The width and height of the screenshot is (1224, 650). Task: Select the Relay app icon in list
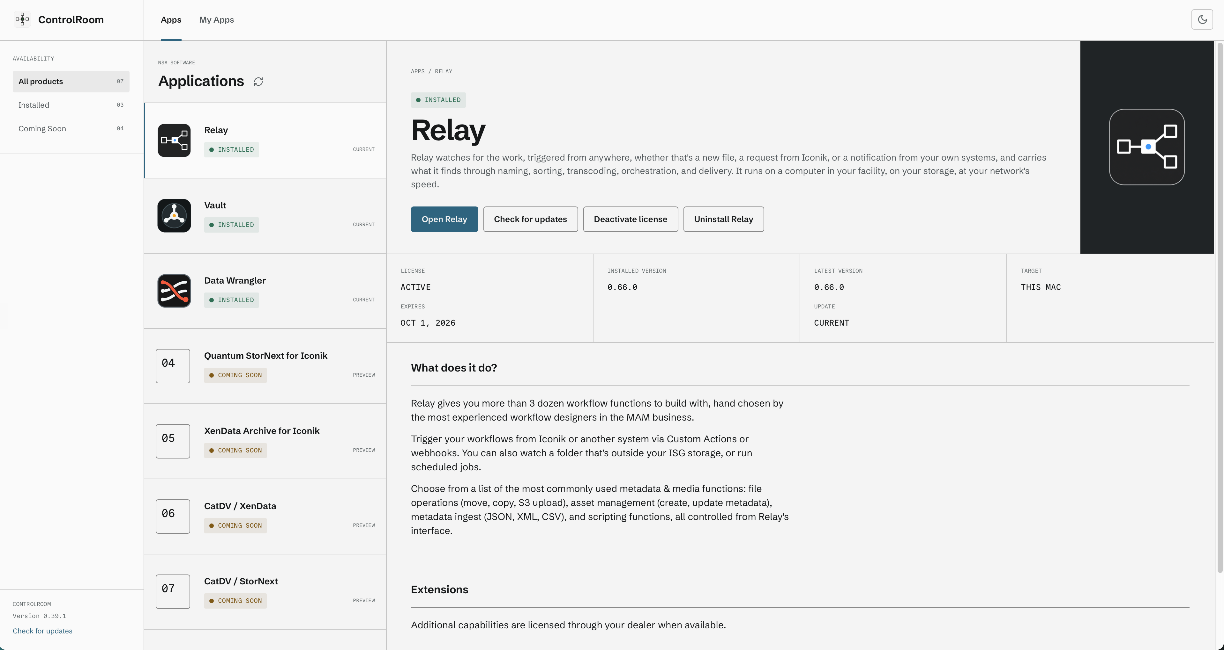click(174, 141)
